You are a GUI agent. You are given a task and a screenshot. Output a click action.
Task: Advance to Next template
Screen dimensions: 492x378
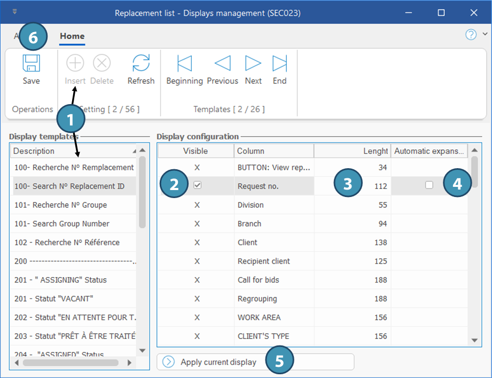(x=253, y=64)
